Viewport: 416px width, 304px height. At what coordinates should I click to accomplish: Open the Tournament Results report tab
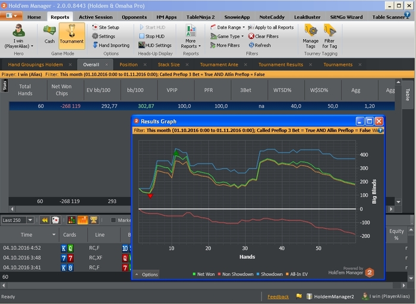point(281,64)
